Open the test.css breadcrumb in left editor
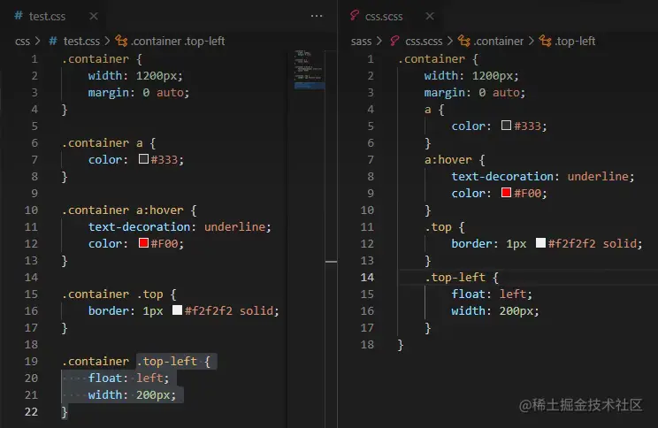This screenshot has width=658, height=428. pyautogui.click(x=81, y=42)
